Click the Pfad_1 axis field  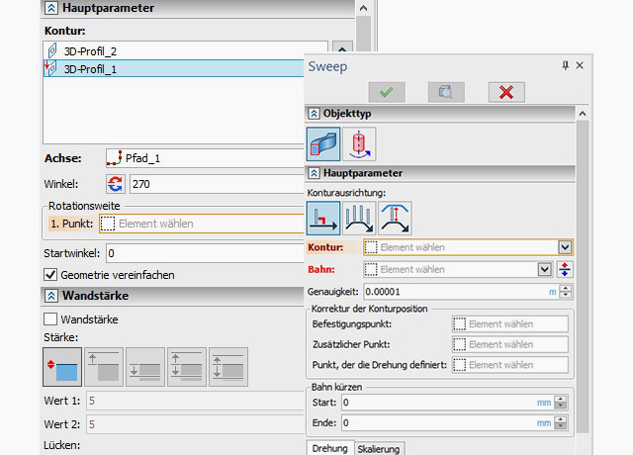click(x=205, y=158)
